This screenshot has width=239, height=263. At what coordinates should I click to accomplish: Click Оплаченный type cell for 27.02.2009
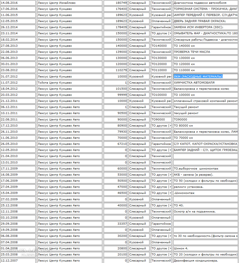161,199
